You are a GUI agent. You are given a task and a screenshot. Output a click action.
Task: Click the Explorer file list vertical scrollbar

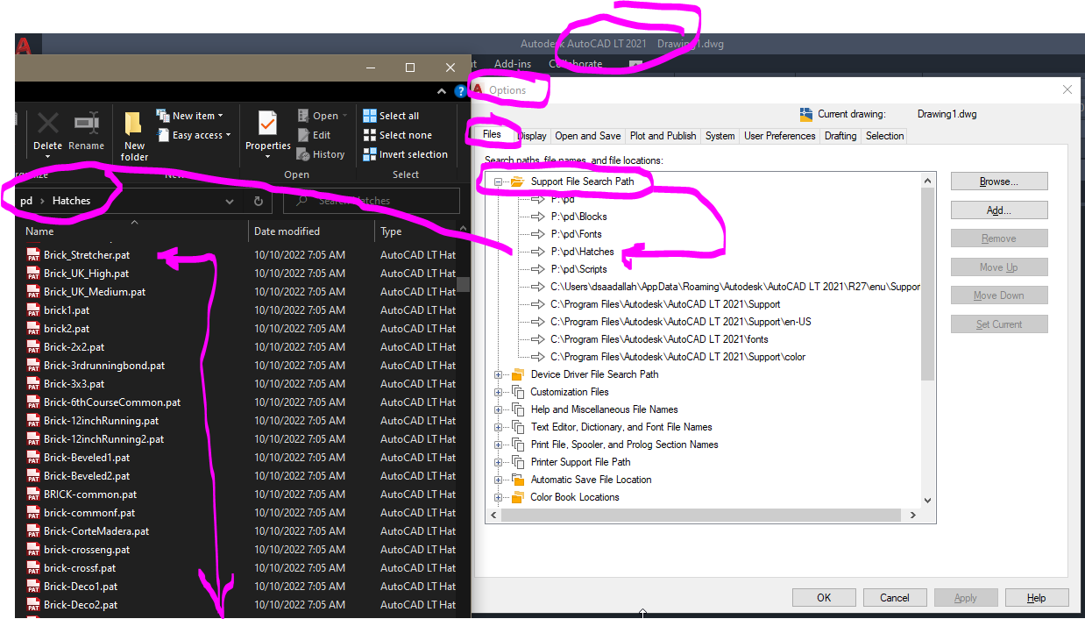click(x=464, y=283)
